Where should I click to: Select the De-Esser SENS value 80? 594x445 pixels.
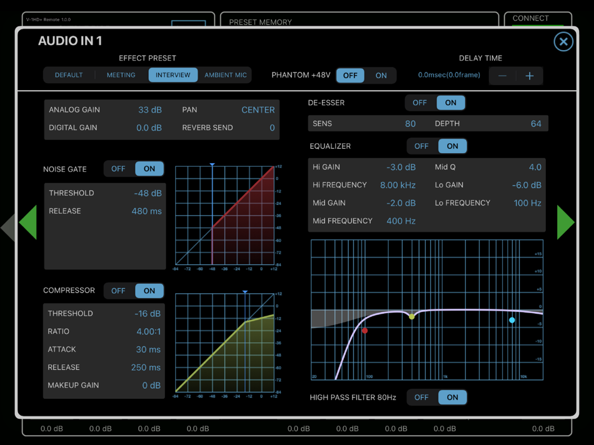pos(410,124)
